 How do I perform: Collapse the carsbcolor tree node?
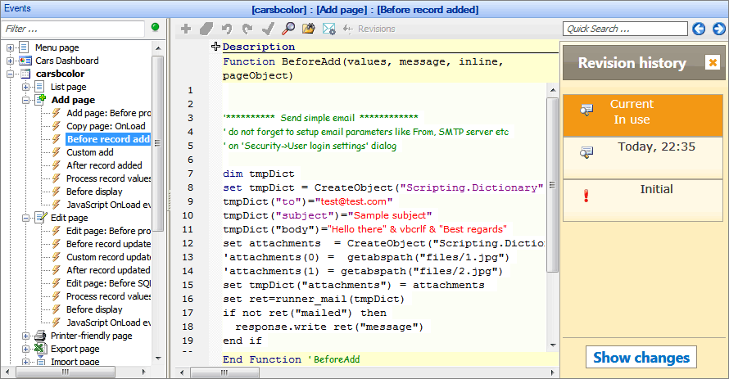[x=10, y=74]
